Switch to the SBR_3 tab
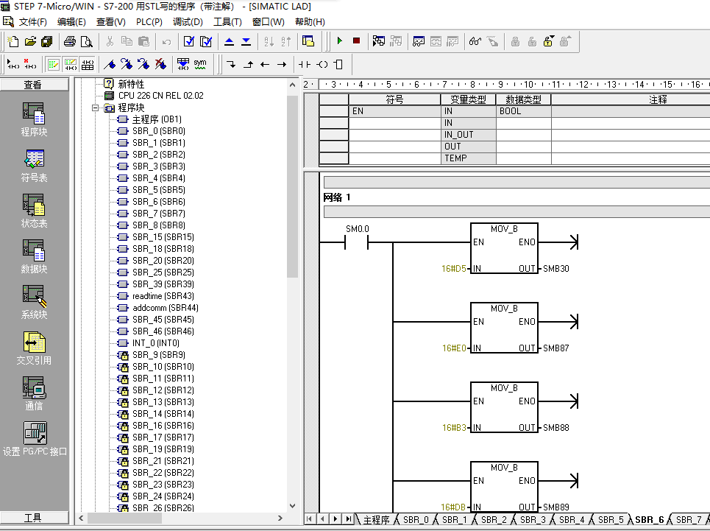The width and height of the screenshot is (710, 531). coord(532,520)
